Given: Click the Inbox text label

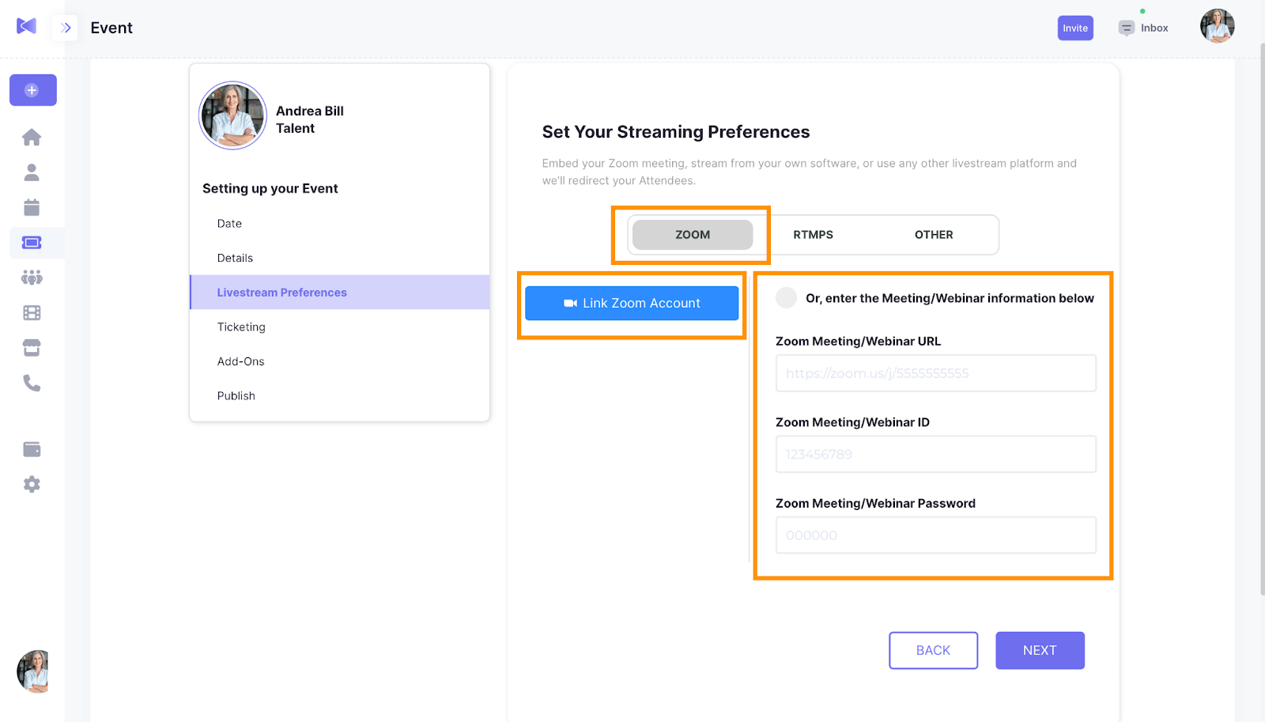Looking at the screenshot, I should point(1154,28).
